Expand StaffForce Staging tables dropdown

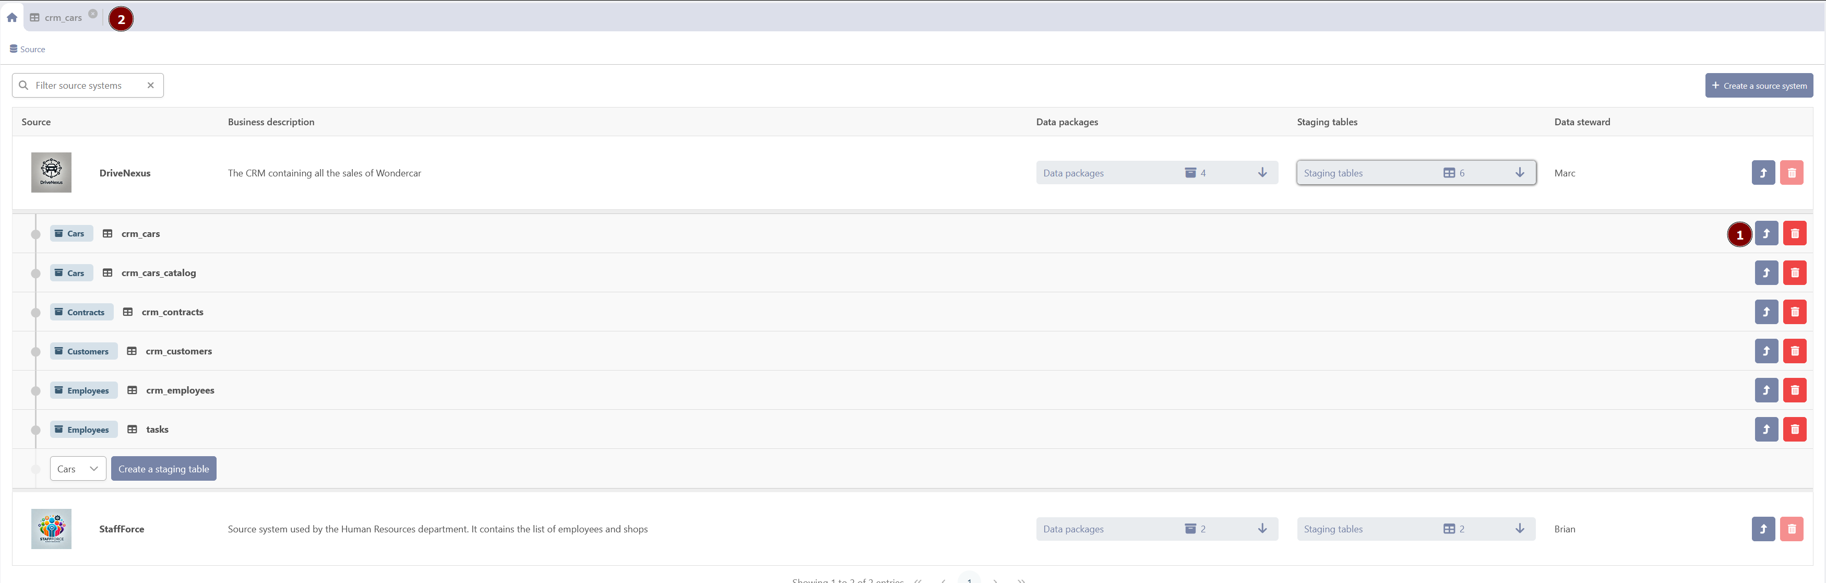click(1416, 528)
